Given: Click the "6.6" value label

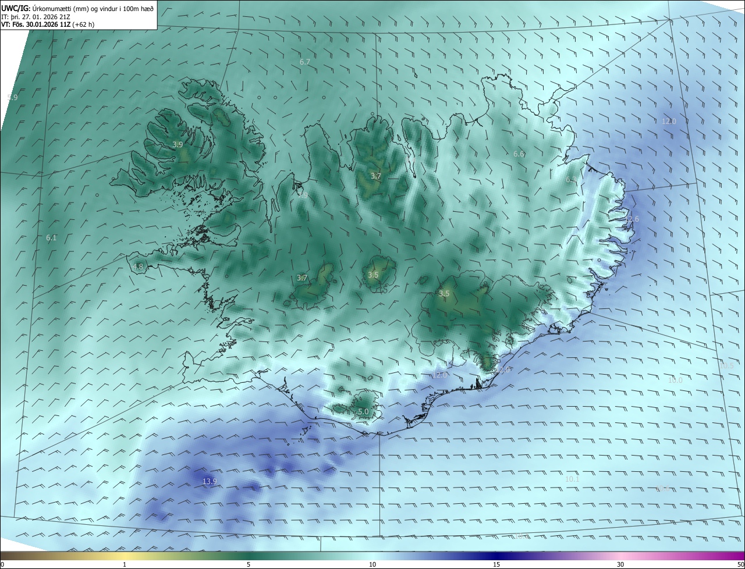Looking at the screenshot, I should coord(519,154).
